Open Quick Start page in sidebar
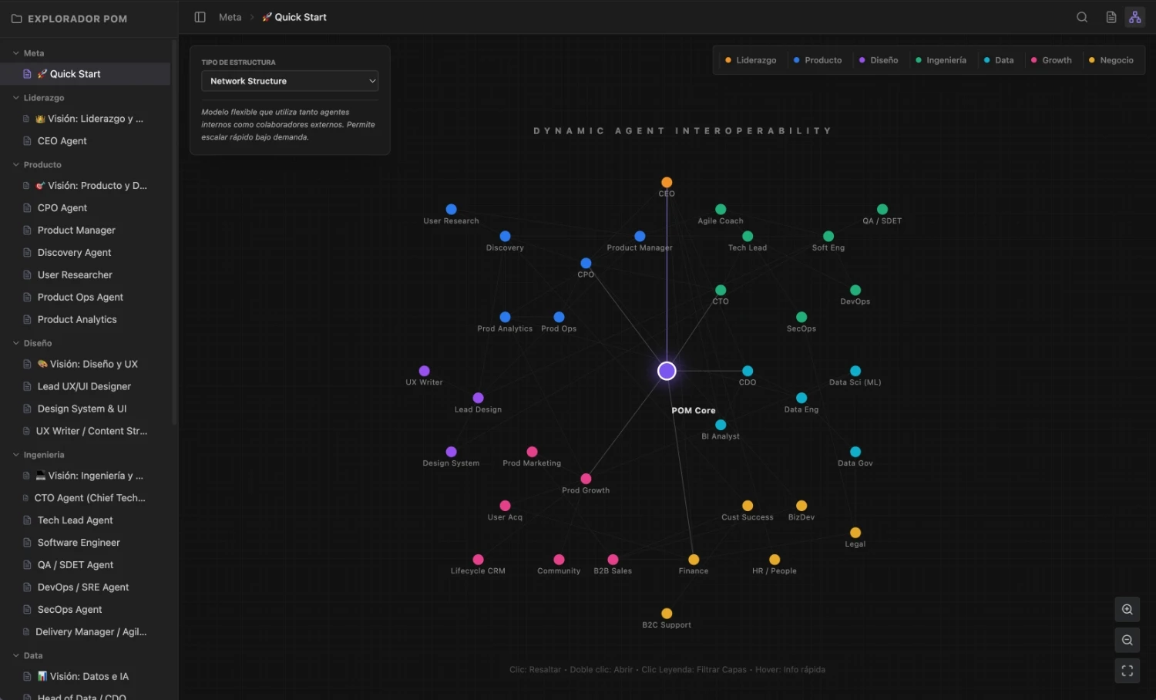Viewport: 1156px width, 700px height. pos(85,74)
